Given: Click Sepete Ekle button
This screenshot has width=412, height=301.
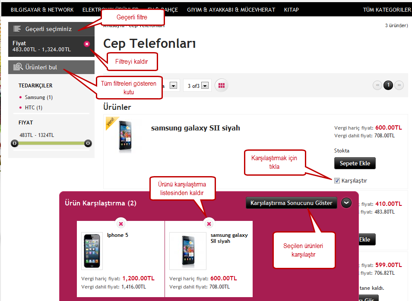Looking at the screenshot, I should pos(355,163).
